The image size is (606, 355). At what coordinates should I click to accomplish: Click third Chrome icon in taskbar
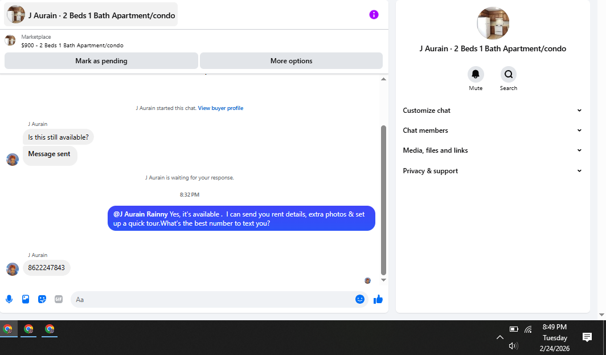pos(50,329)
